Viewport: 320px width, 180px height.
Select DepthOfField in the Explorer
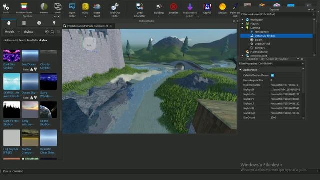(262, 44)
